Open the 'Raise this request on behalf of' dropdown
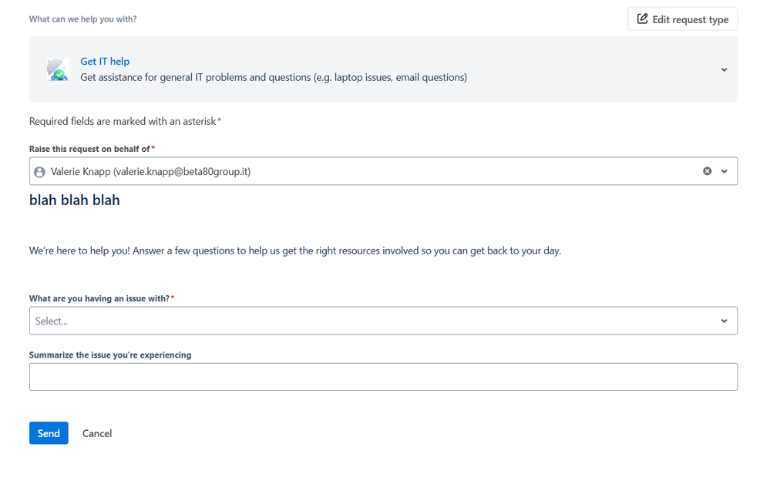770x481 pixels. pyautogui.click(x=723, y=171)
